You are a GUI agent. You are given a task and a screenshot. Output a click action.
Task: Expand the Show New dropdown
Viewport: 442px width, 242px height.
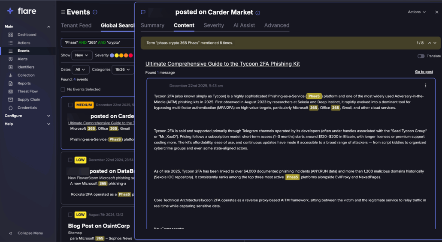tap(82, 55)
